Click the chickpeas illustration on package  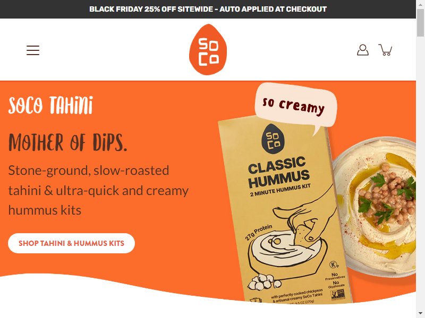[x=265, y=282]
